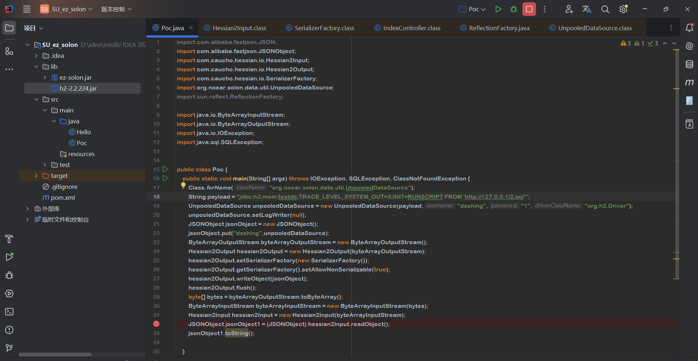
Task: Collapse the src folder
Action: coord(36,99)
